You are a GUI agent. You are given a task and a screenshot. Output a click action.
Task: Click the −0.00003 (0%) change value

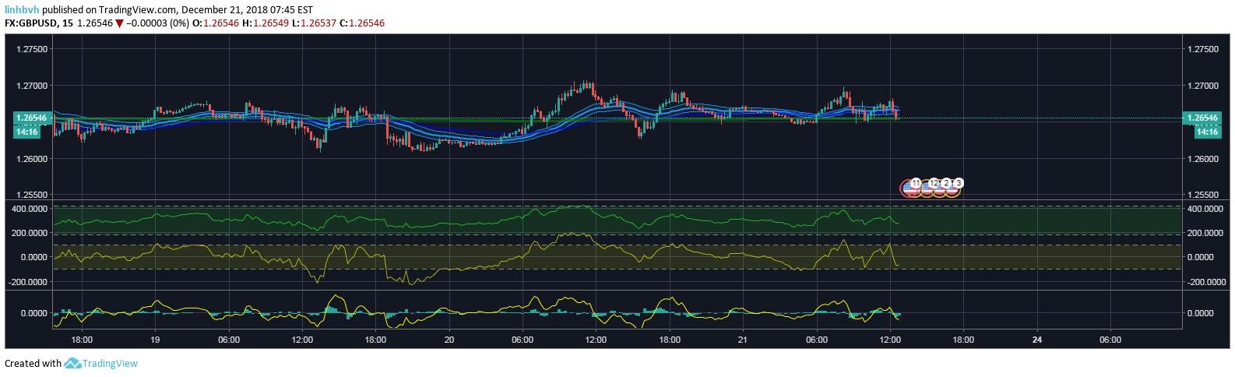[157, 23]
